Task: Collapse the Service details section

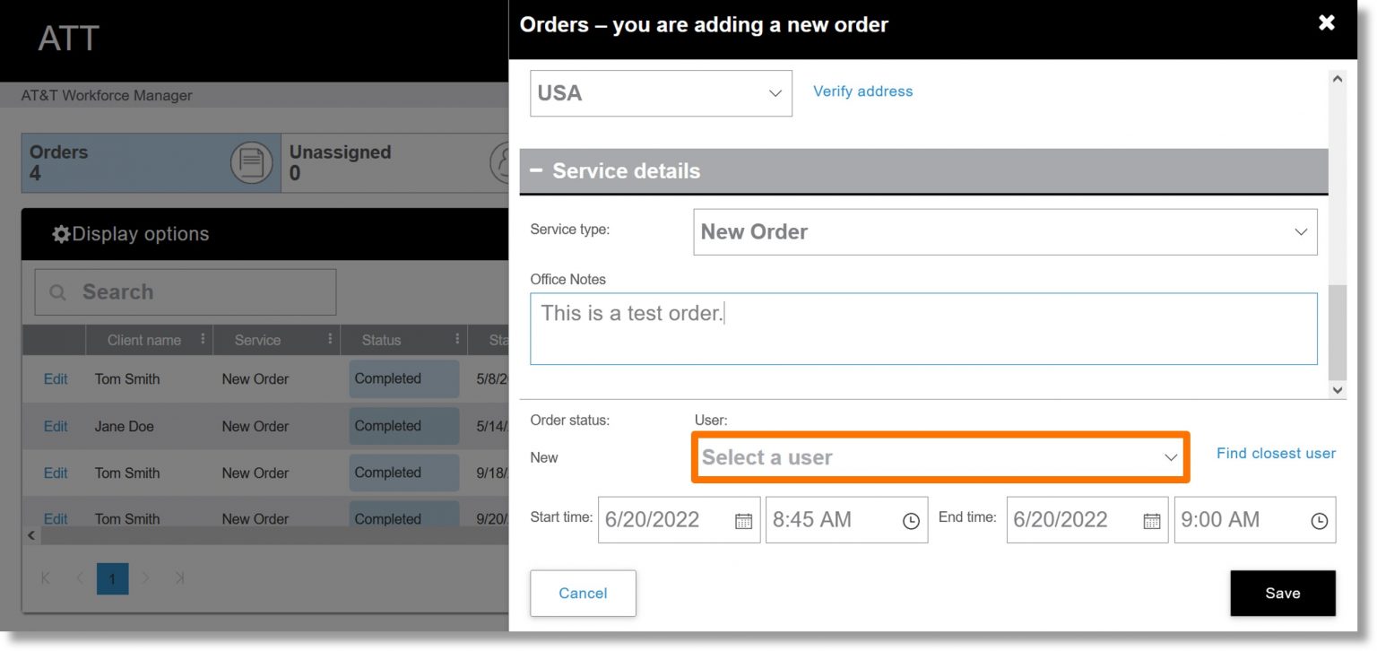Action: pos(535,170)
